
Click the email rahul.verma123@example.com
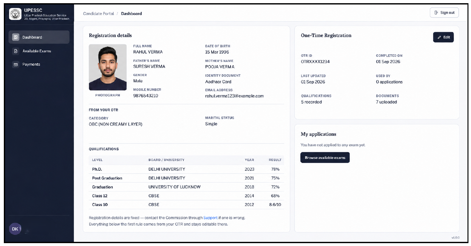(234, 96)
